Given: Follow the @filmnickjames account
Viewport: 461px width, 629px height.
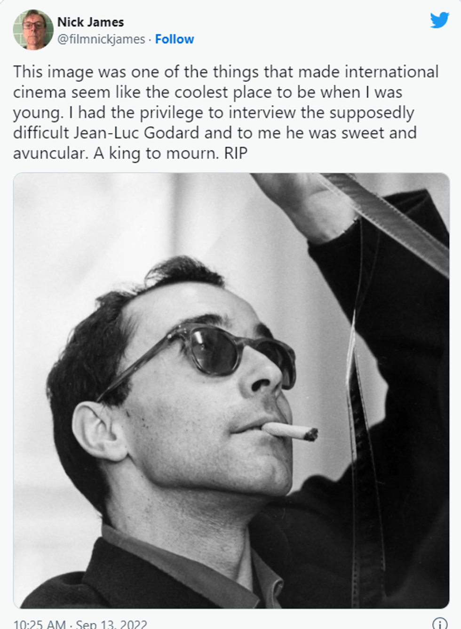Looking at the screenshot, I should tap(175, 39).
